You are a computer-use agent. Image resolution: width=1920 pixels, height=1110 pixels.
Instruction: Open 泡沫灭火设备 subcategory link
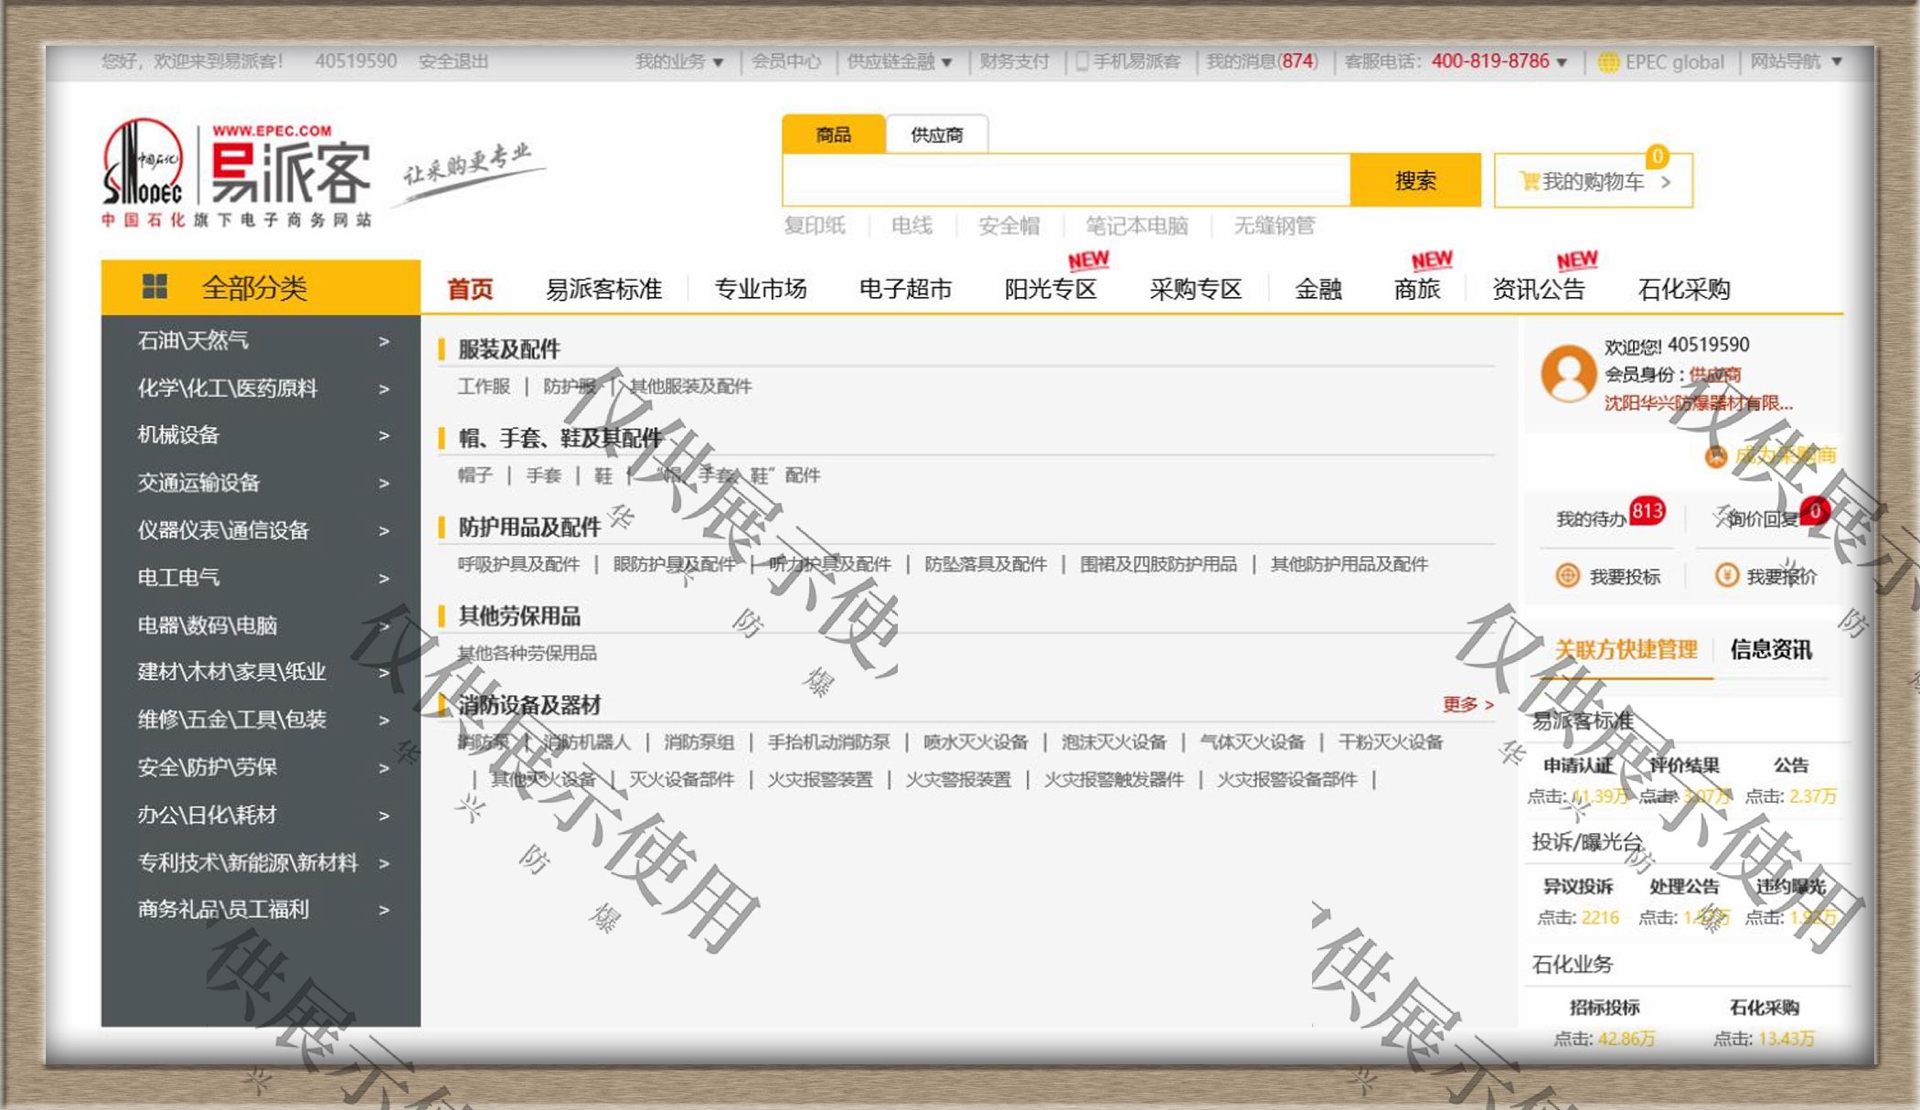pos(1114,742)
